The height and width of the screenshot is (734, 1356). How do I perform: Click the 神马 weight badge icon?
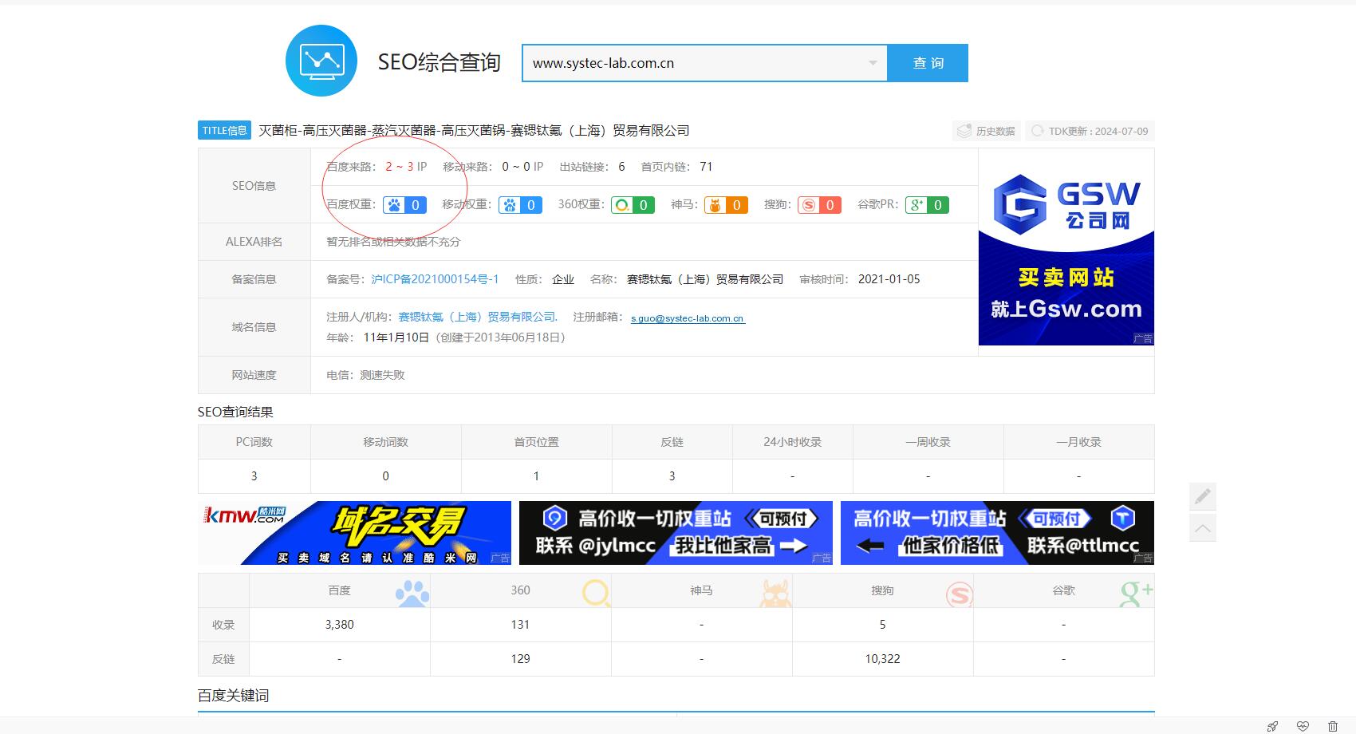pyautogui.click(x=726, y=205)
